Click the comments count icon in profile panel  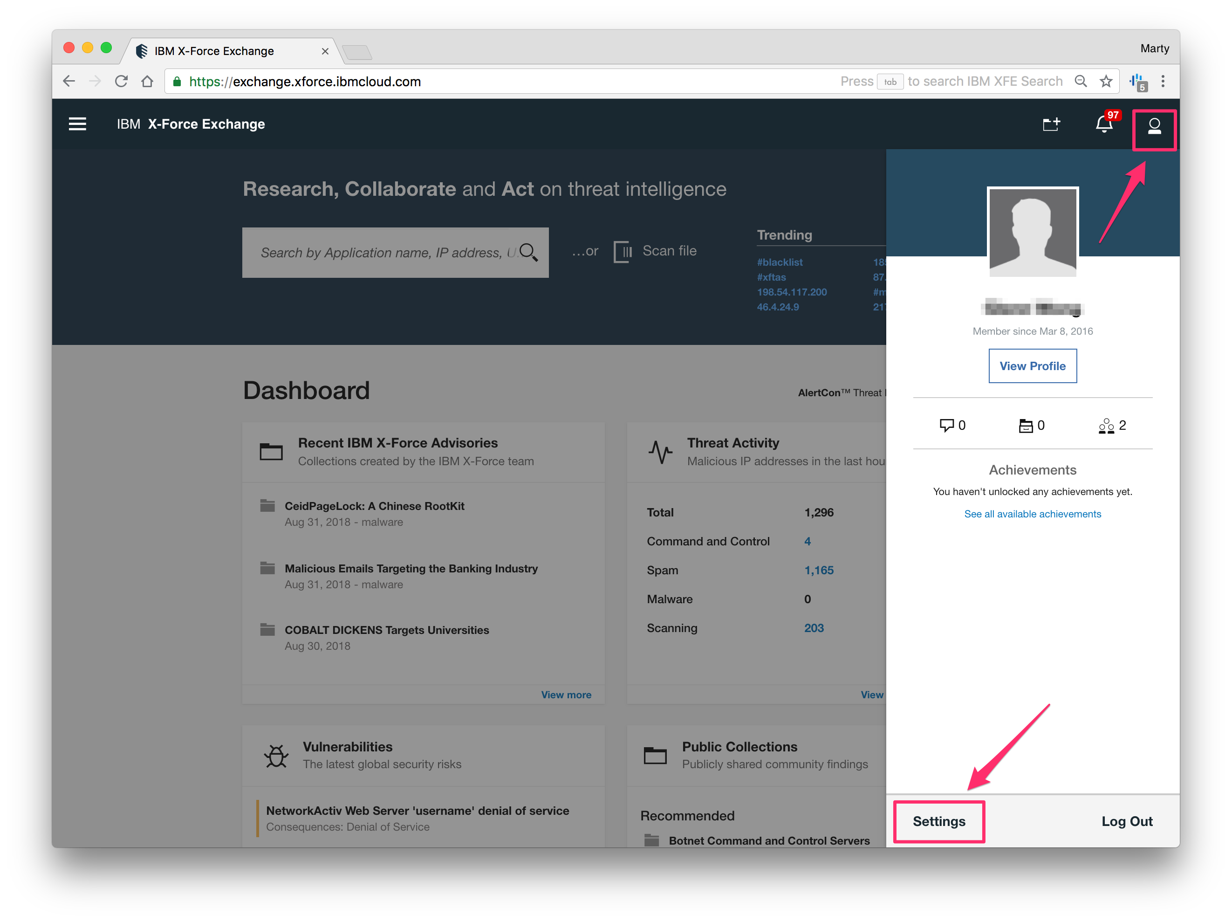(946, 426)
